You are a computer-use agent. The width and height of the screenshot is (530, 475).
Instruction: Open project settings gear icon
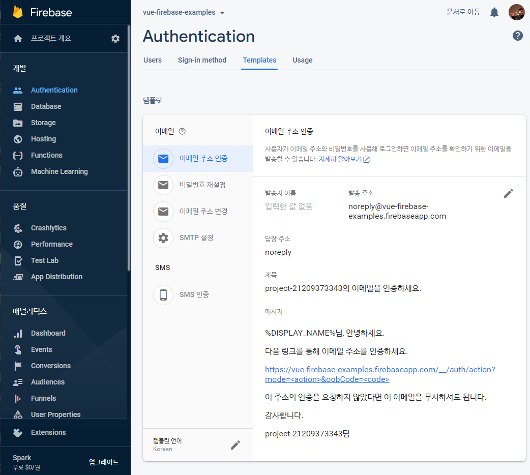tap(115, 39)
